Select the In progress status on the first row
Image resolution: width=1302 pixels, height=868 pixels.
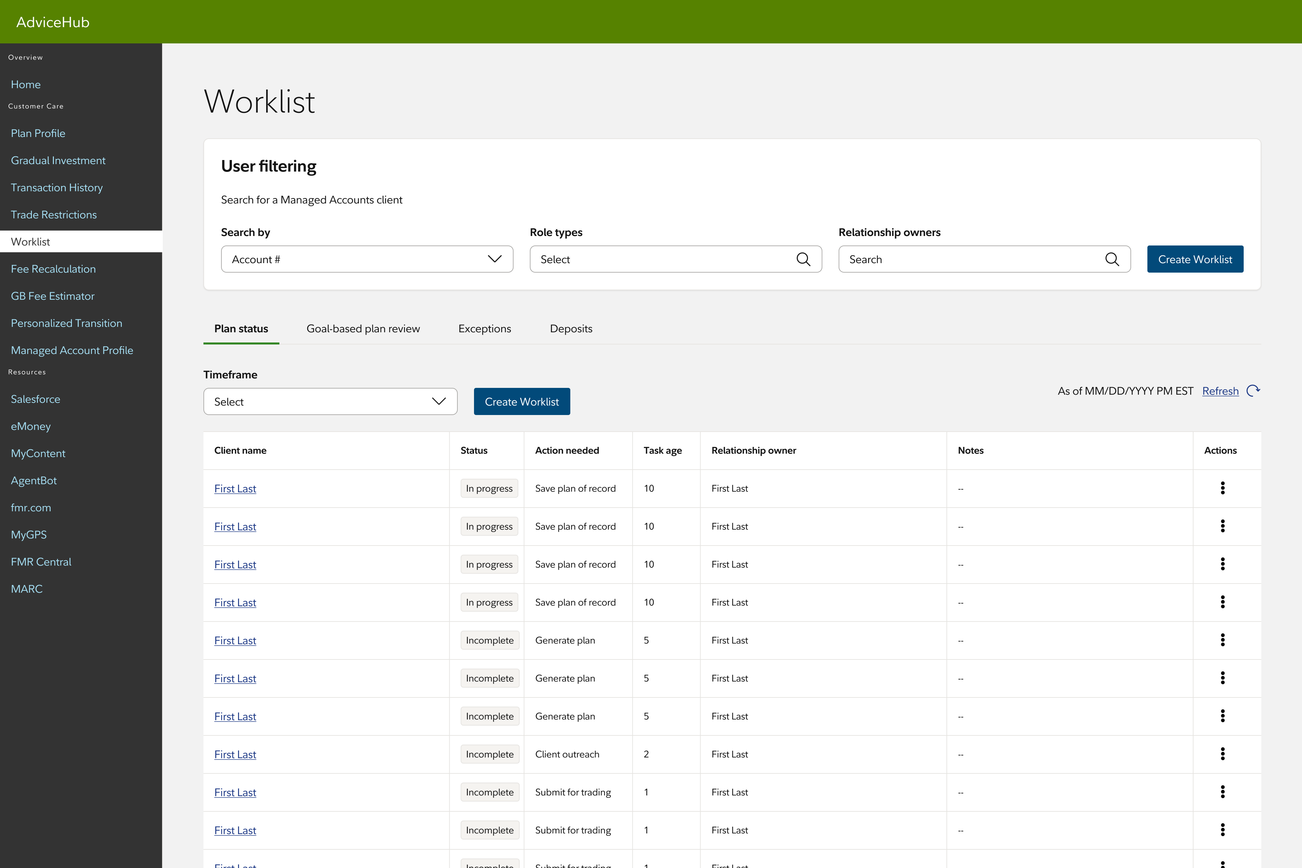pos(489,488)
